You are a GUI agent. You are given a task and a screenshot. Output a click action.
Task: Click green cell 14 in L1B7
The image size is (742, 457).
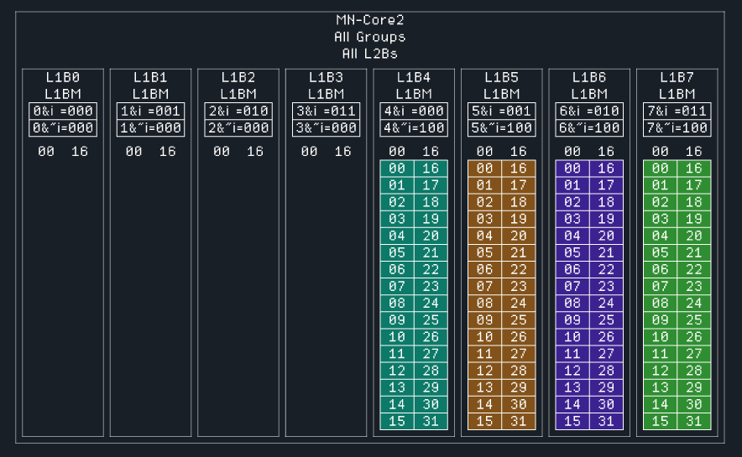660,404
